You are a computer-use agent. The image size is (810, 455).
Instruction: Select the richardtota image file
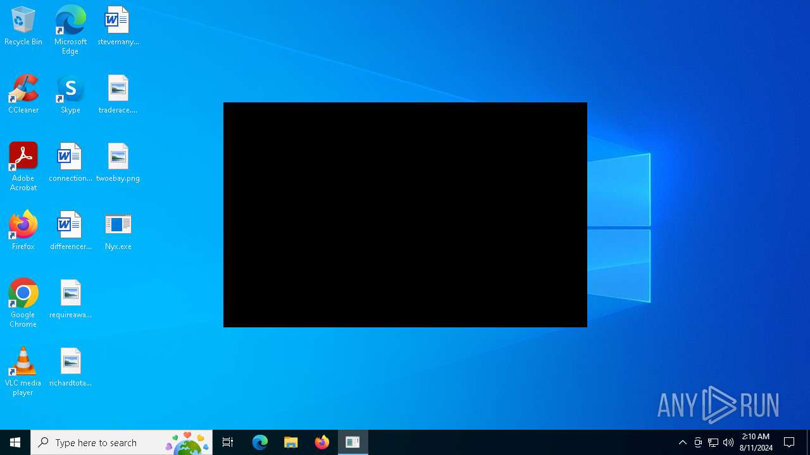(x=70, y=368)
